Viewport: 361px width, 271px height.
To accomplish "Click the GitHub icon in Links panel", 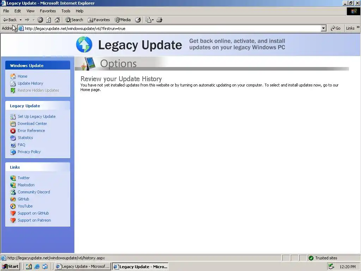I will point(13,199).
